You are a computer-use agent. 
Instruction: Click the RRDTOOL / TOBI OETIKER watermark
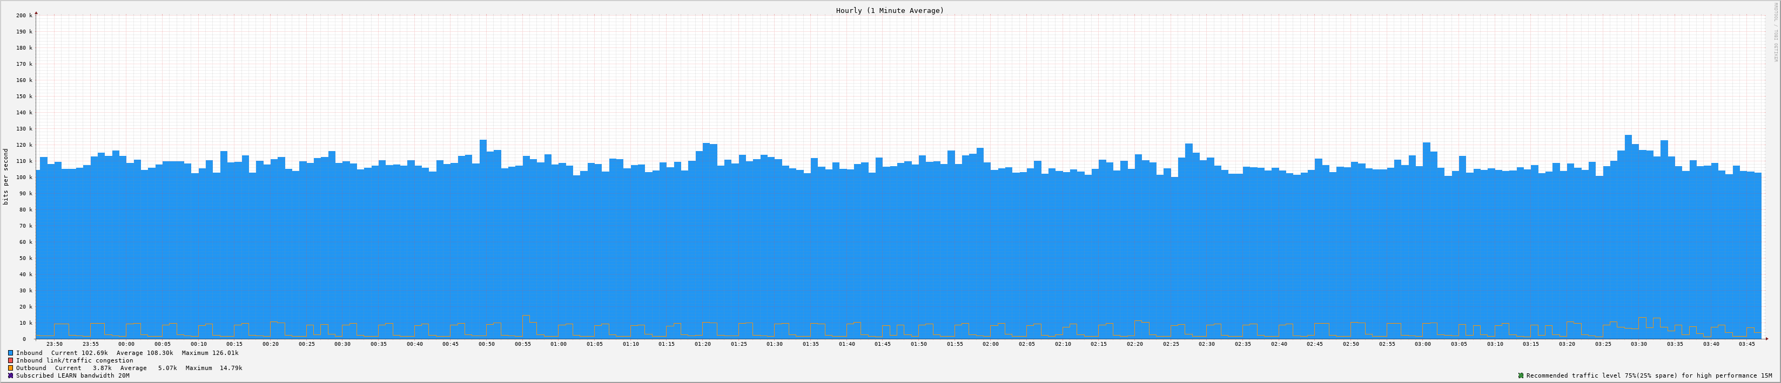[1774, 35]
